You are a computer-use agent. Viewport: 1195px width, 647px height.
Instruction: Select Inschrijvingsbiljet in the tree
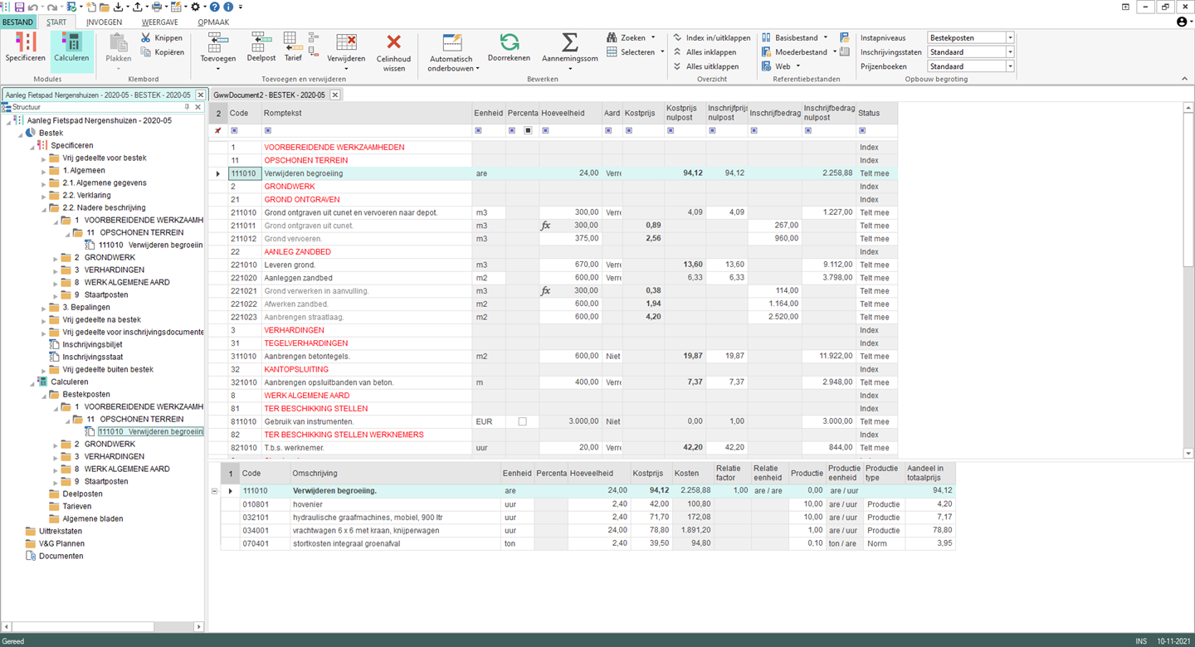[x=91, y=344]
